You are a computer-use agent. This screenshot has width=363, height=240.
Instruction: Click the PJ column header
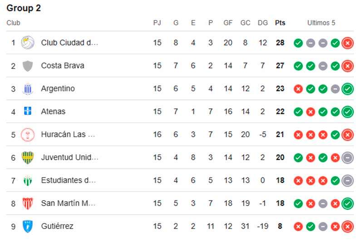pos(157,23)
